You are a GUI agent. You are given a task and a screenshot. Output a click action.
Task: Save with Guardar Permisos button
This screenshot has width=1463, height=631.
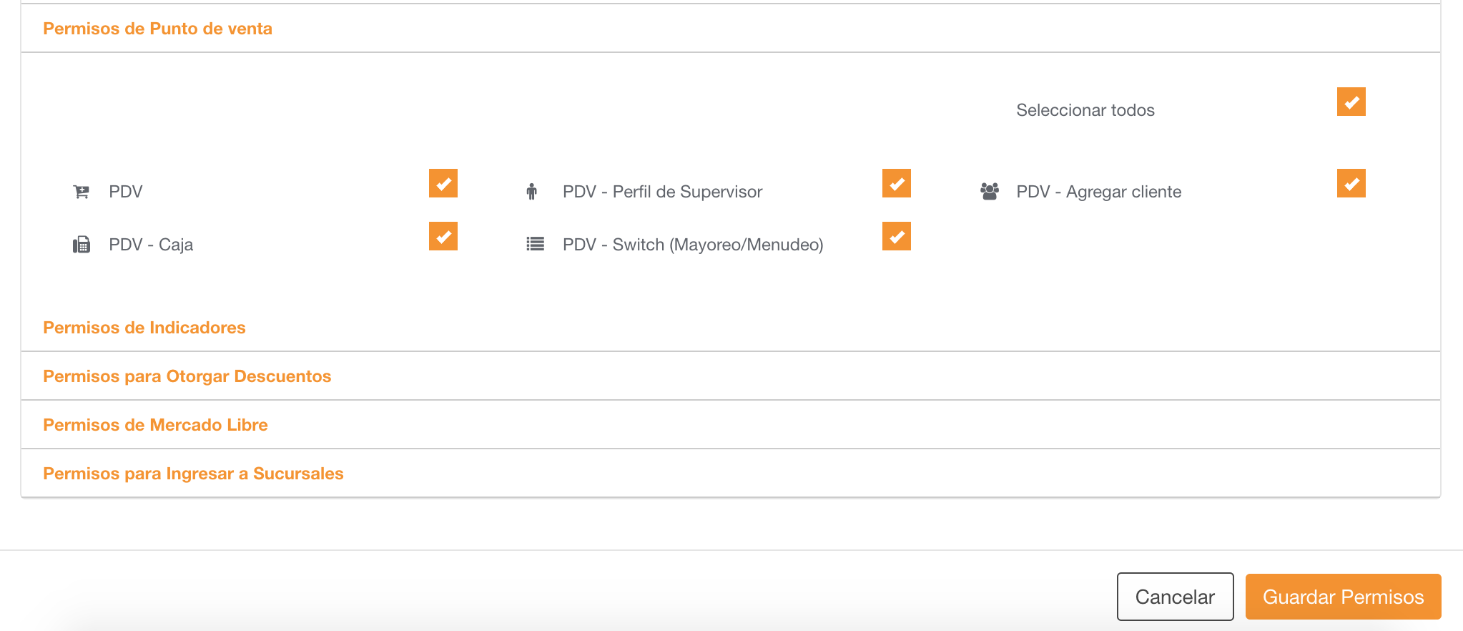click(x=1343, y=597)
